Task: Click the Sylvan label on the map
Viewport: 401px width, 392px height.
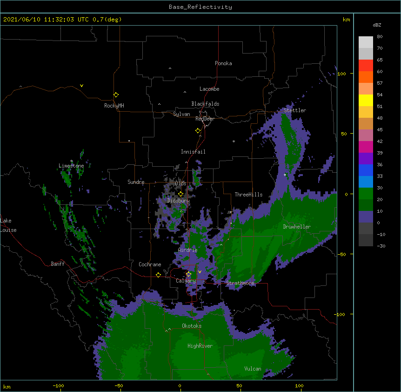Action: pyautogui.click(x=181, y=114)
